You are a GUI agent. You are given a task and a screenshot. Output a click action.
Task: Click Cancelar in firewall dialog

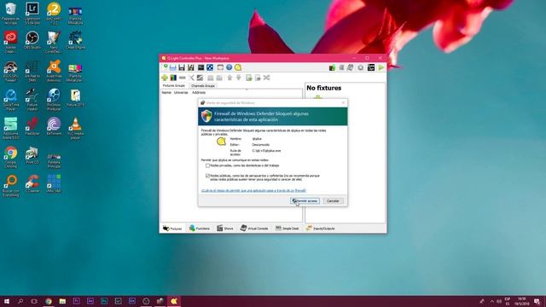coord(333,201)
